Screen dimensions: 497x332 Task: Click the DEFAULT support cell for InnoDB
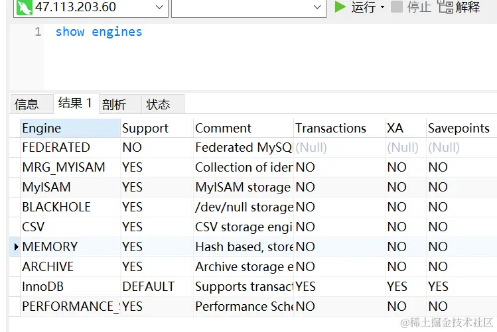157,287
